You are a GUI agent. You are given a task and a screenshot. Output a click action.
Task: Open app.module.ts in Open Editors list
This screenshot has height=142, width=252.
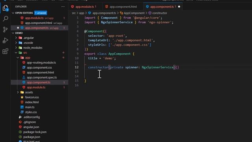point(34,18)
